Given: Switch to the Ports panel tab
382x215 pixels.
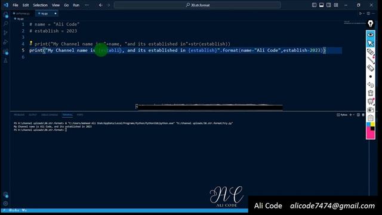Looking at the screenshot, I should coord(80,115).
